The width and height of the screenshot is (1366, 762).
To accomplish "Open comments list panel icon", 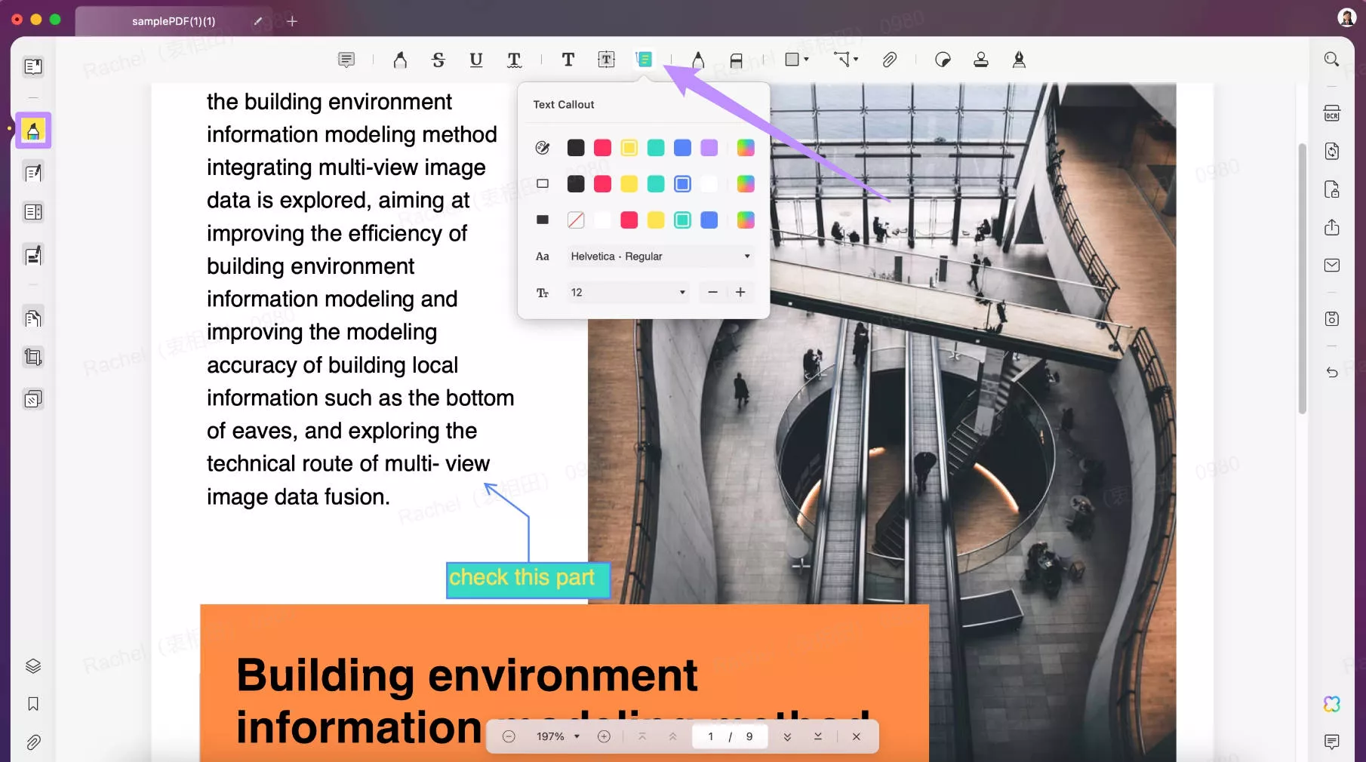I will coord(1332,742).
